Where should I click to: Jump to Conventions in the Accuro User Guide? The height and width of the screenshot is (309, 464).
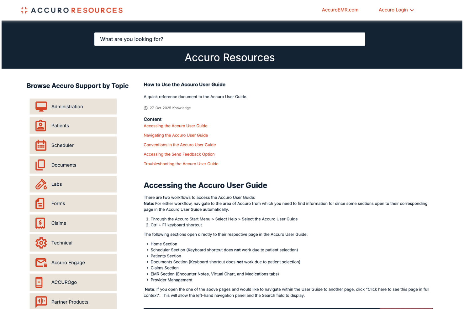tap(180, 145)
